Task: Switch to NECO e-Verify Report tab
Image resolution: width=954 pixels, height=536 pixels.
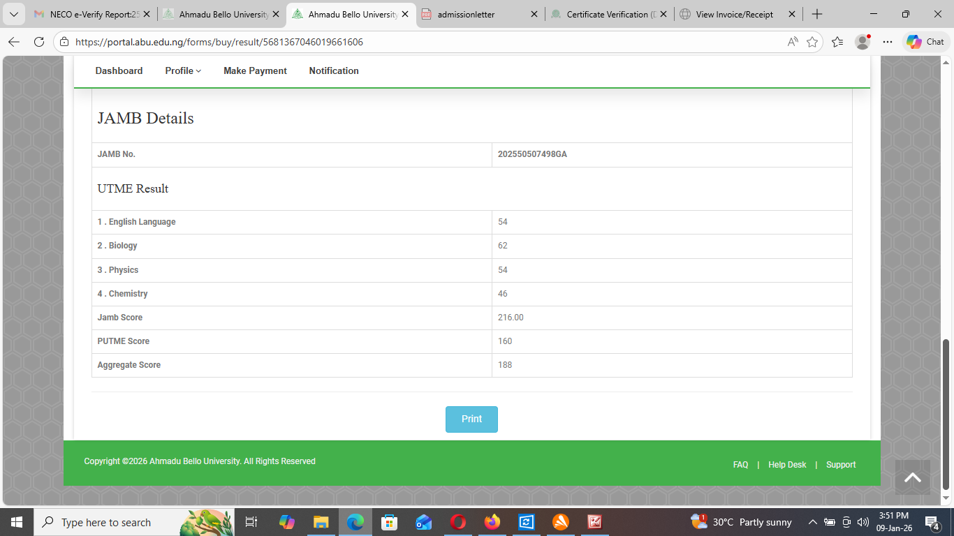Action: [89, 14]
